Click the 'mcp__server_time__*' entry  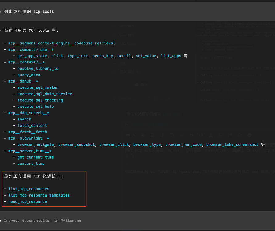pyautogui.click(x=30, y=151)
